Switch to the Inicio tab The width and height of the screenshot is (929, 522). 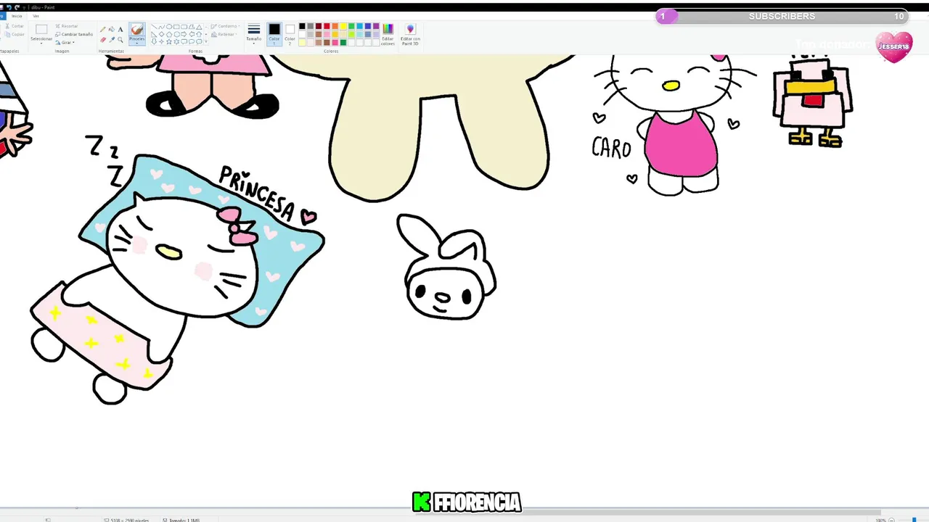point(17,16)
